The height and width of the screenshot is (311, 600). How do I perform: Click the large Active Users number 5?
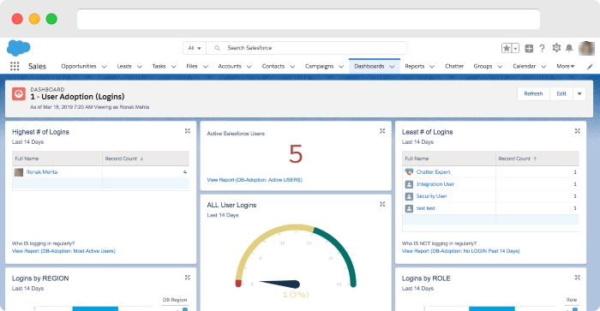tap(296, 154)
